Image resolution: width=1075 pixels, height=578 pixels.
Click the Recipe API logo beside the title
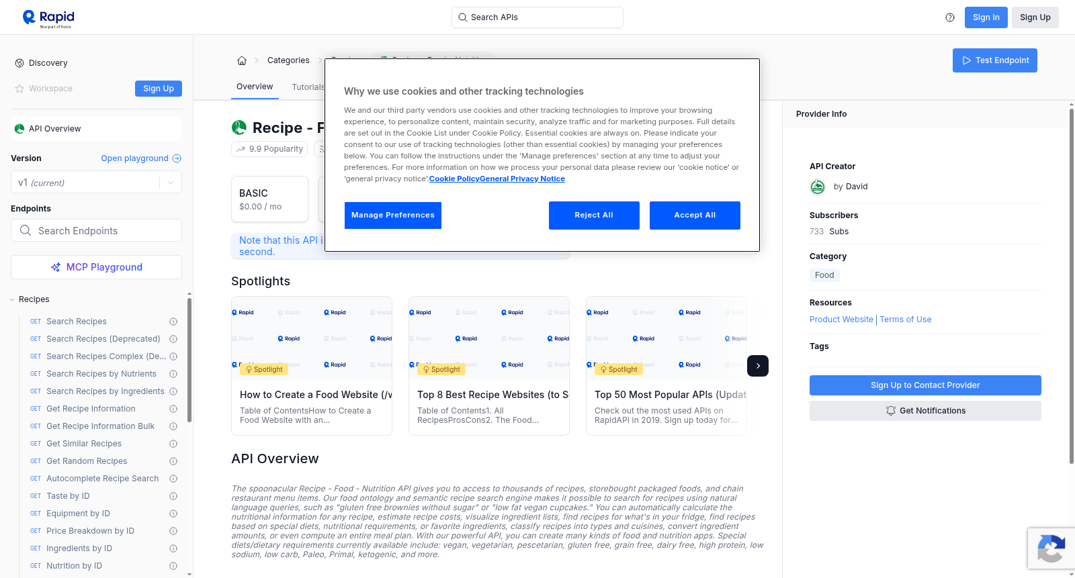click(x=239, y=127)
